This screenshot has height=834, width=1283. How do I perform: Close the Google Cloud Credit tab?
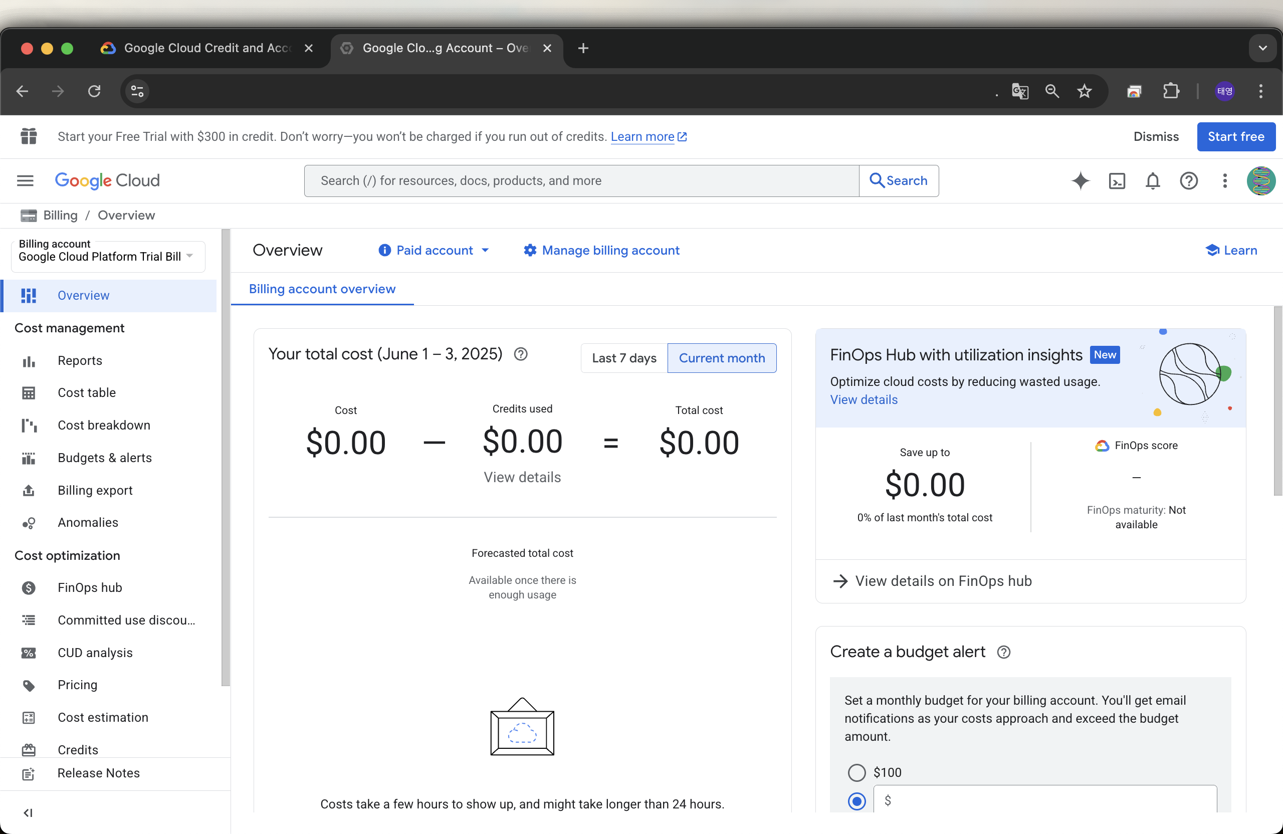click(x=308, y=48)
